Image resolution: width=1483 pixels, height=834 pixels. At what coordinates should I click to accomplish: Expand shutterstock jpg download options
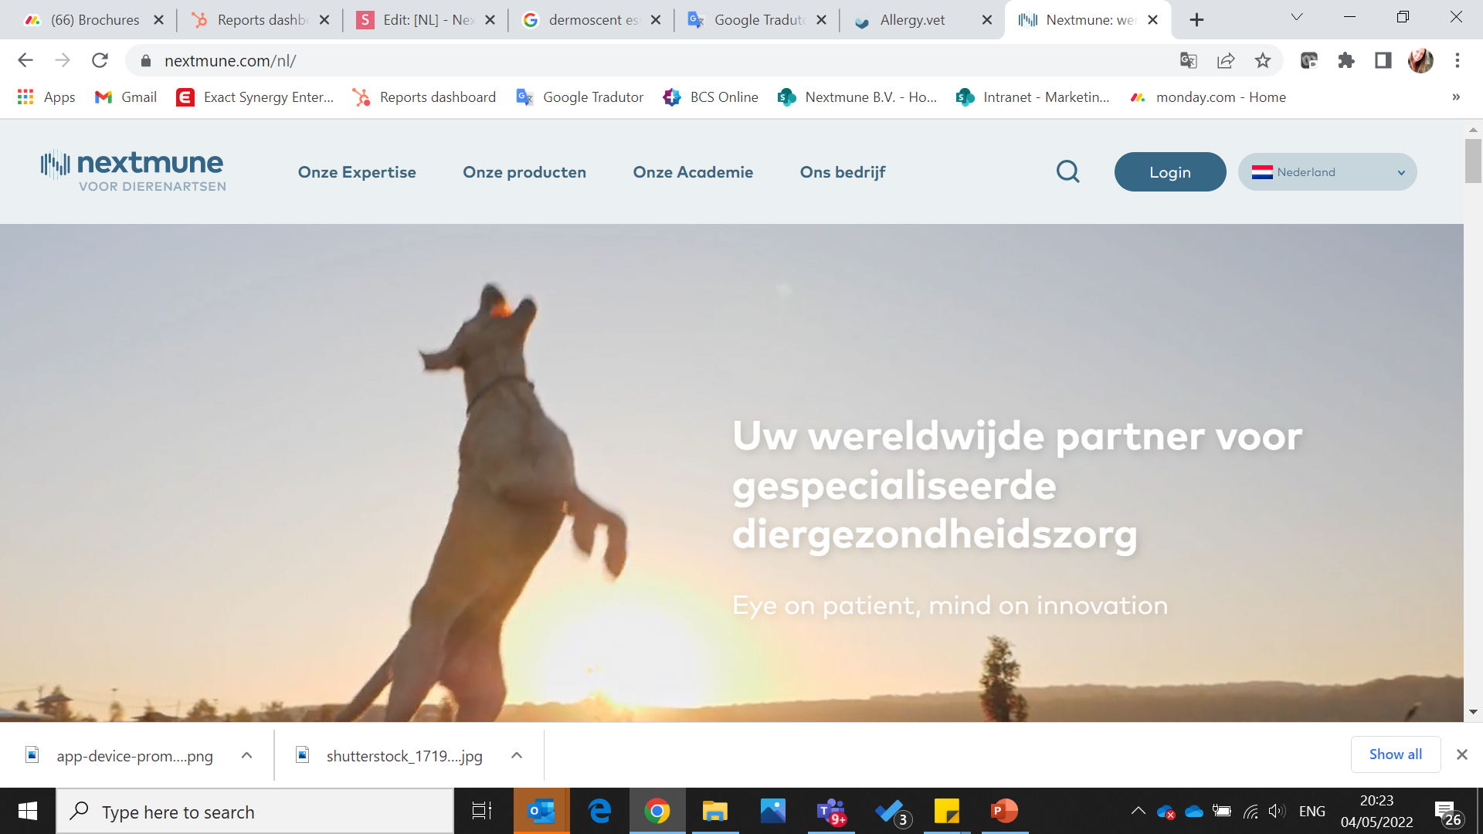[517, 755]
